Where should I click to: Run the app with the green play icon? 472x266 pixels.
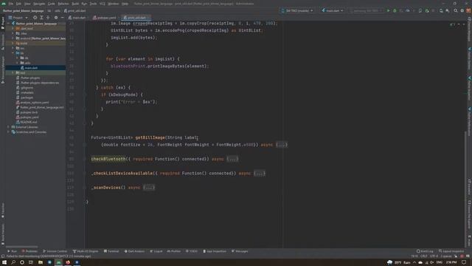pos(389,10)
